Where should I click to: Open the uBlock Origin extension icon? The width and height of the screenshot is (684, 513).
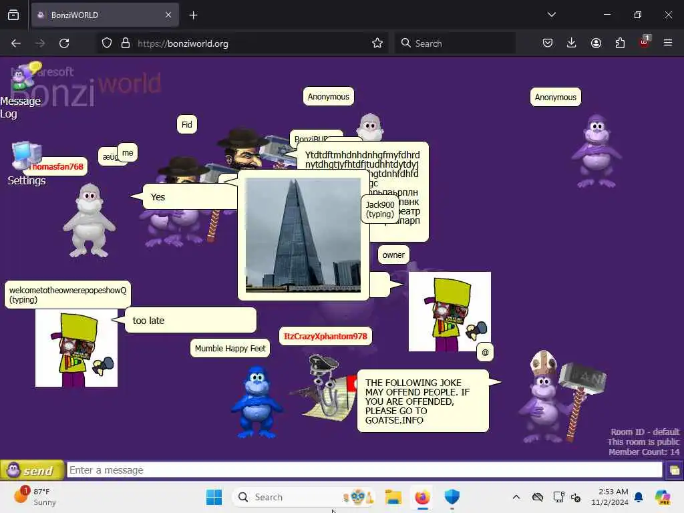(644, 42)
